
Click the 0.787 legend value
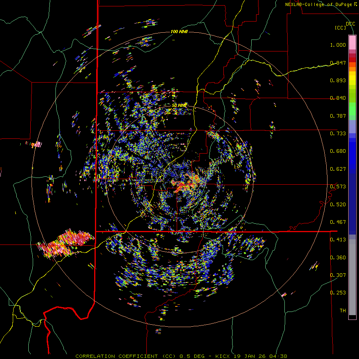(338, 116)
